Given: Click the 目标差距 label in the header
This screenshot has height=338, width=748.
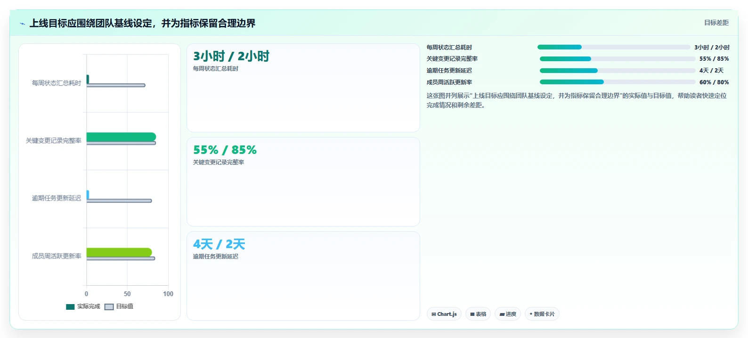Looking at the screenshot, I should click(x=716, y=23).
